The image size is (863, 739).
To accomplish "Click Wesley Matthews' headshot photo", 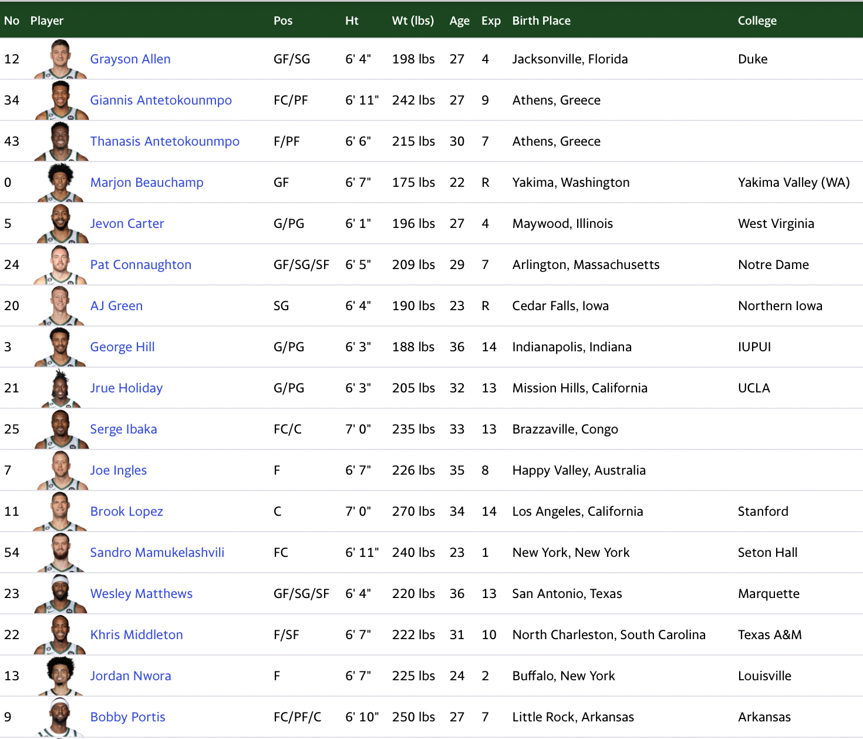I will 60,593.
